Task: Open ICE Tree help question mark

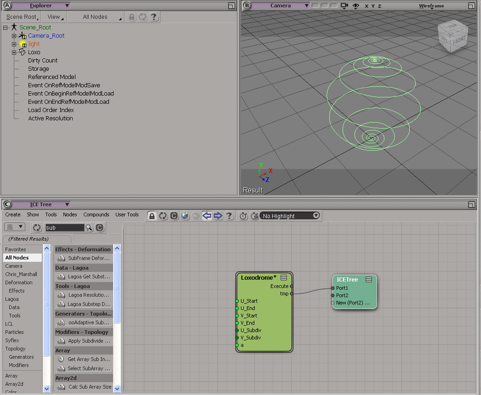Action: (x=229, y=216)
